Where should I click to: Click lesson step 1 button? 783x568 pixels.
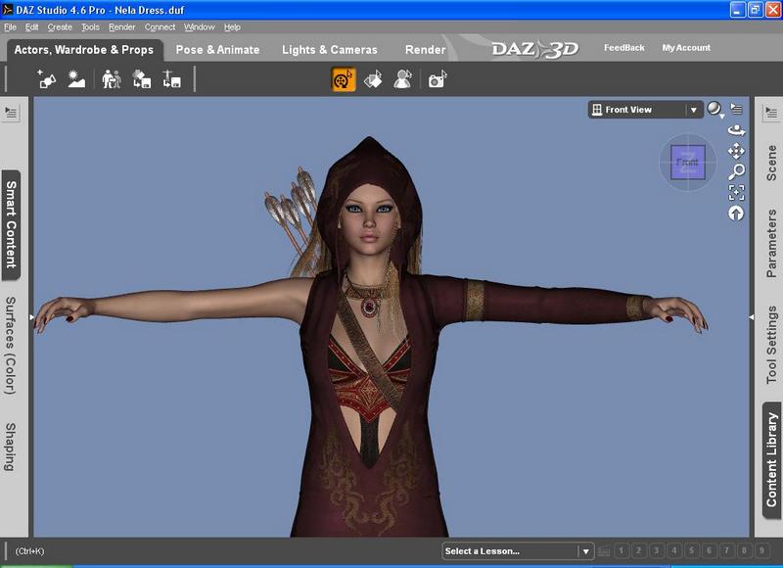pos(622,550)
